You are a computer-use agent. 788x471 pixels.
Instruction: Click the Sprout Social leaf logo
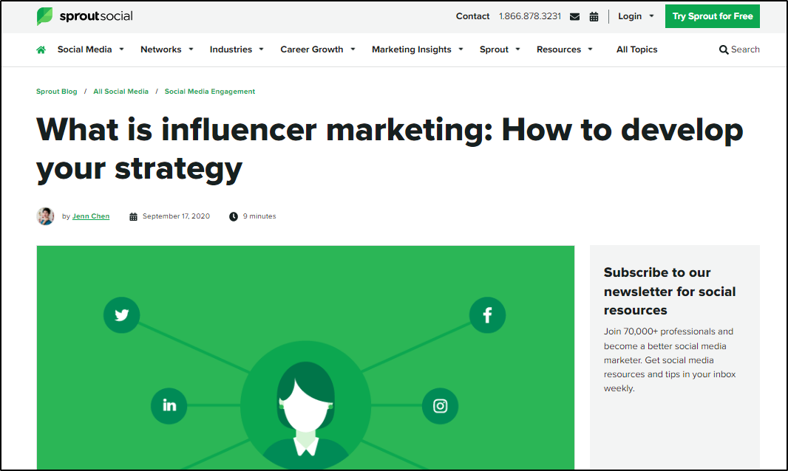point(45,16)
